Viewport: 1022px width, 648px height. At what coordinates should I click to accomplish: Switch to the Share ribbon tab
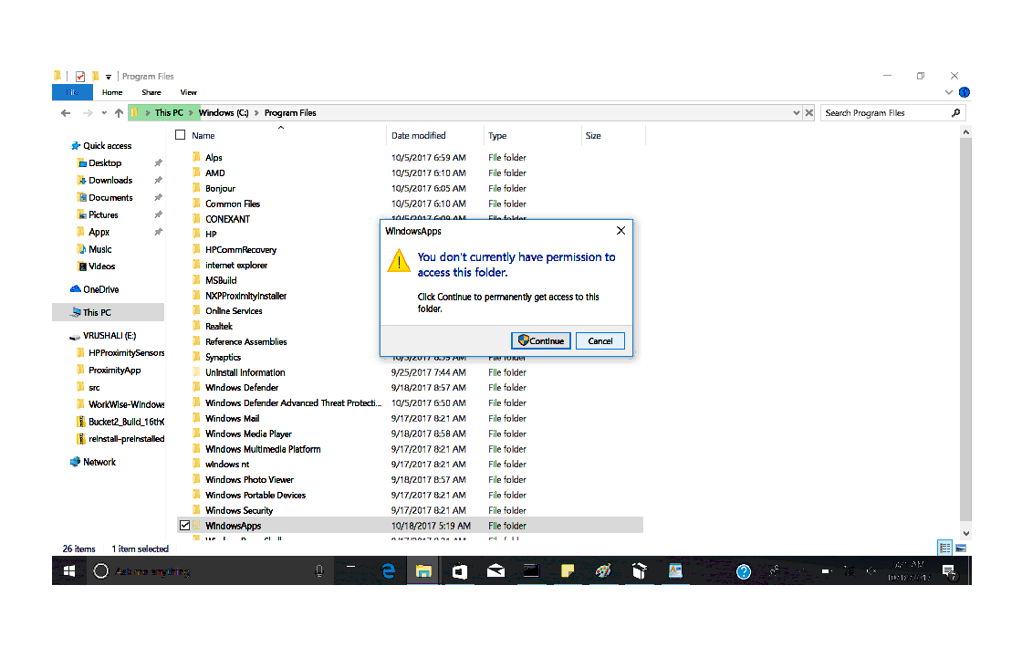(x=151, y=92)
